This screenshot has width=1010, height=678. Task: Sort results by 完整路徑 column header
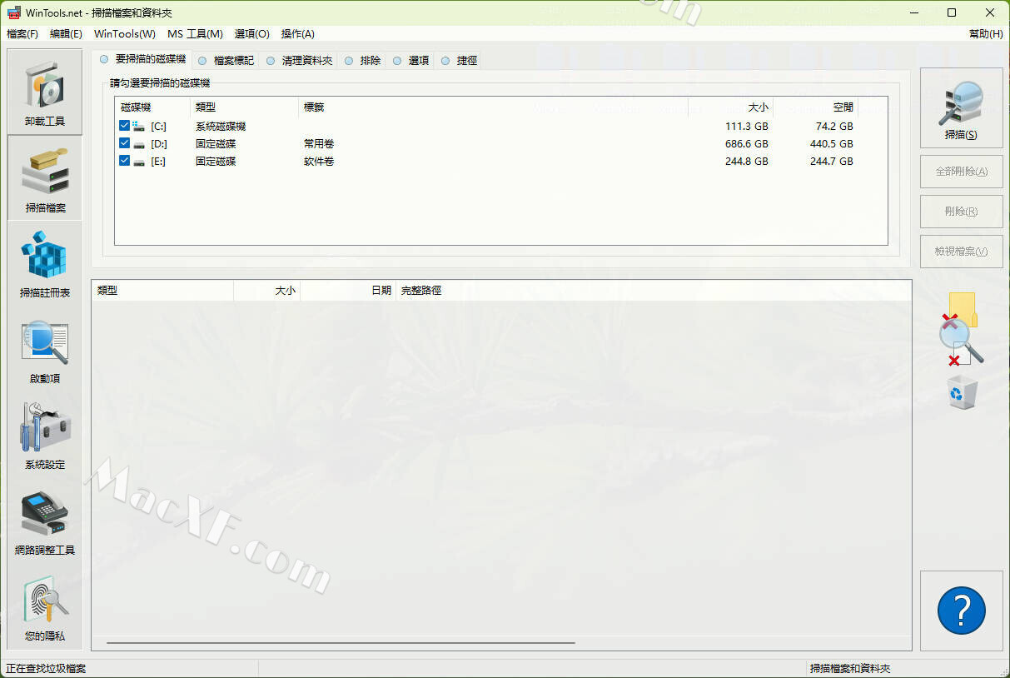[420, 291]
